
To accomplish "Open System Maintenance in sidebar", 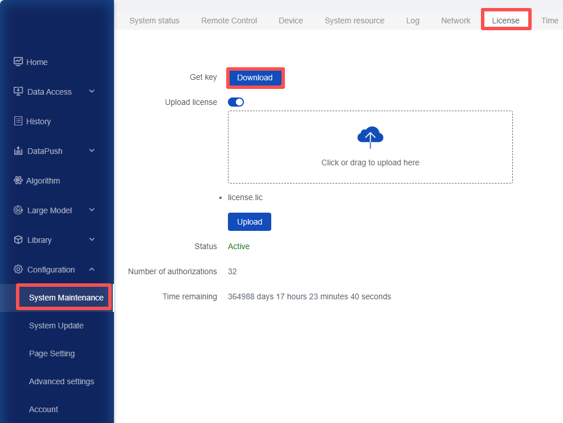I will tap(66, 298).
